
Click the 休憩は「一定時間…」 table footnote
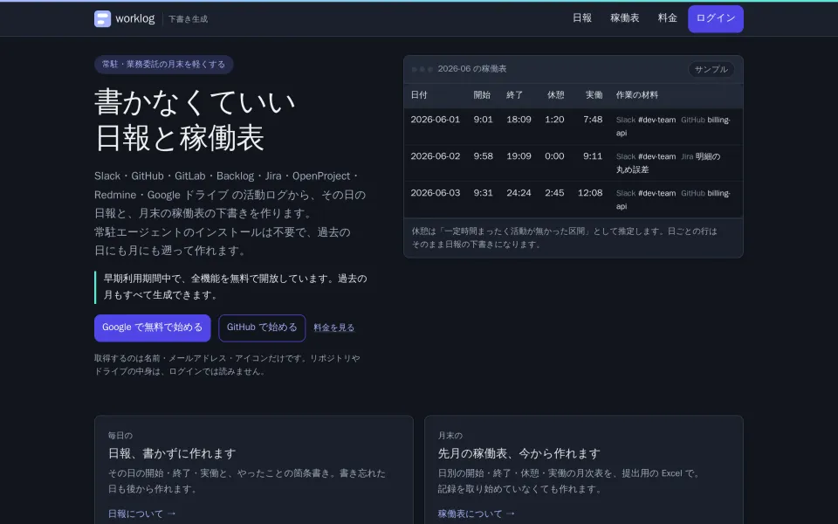565,238
